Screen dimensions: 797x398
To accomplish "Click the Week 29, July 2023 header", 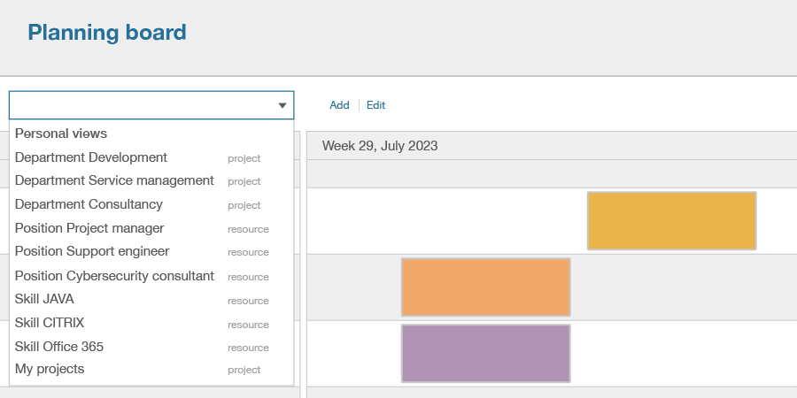I will click(380, 146).
